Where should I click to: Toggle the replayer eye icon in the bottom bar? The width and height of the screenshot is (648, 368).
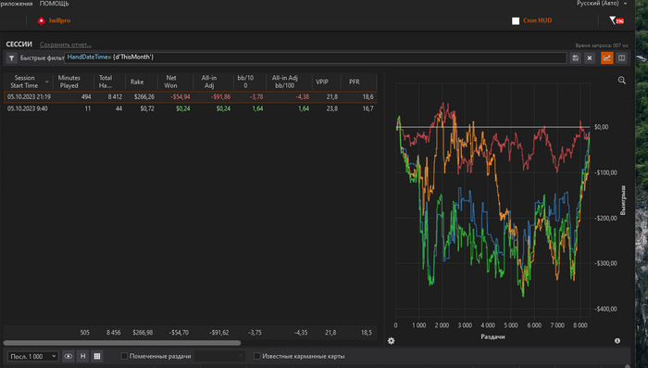[x=69, y=356]
